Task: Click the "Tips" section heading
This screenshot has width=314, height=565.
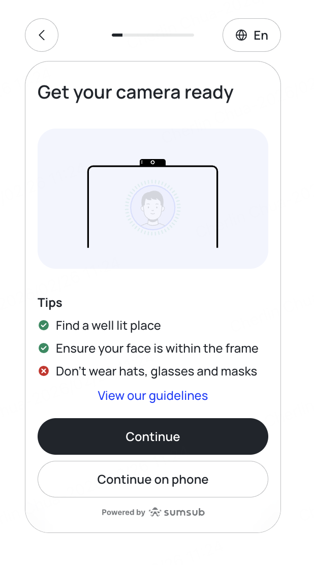Action: point(50,303)
